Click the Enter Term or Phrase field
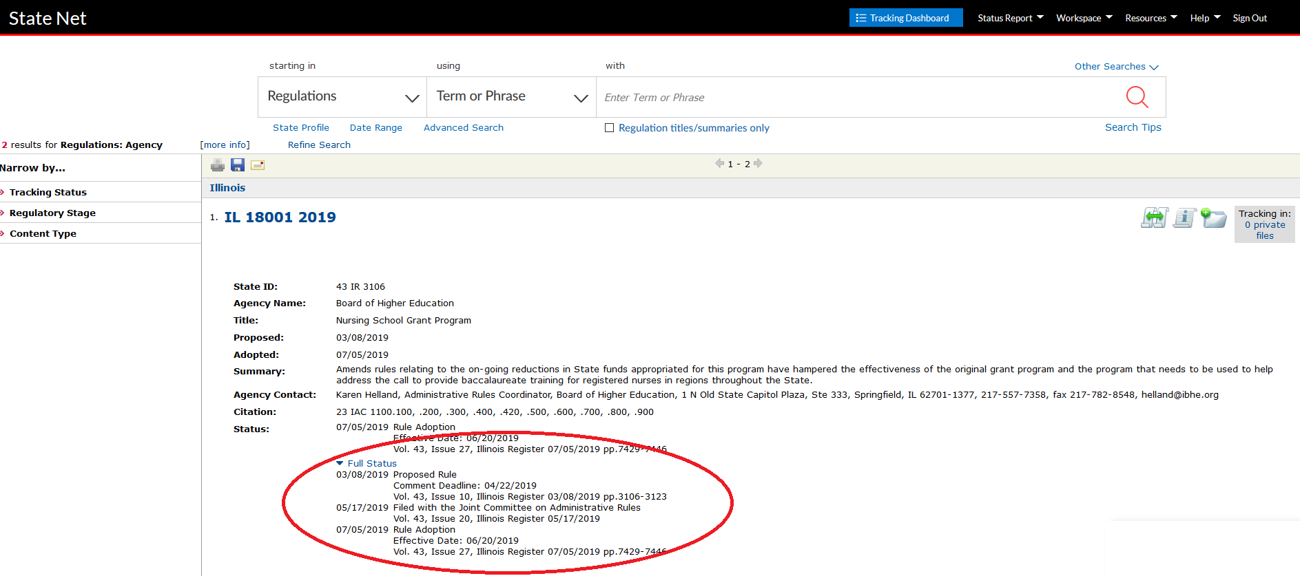Viewport: 1300px width, 576px height. (854, 98)
